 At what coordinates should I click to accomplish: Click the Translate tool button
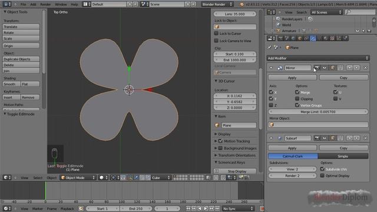[21, 26]
